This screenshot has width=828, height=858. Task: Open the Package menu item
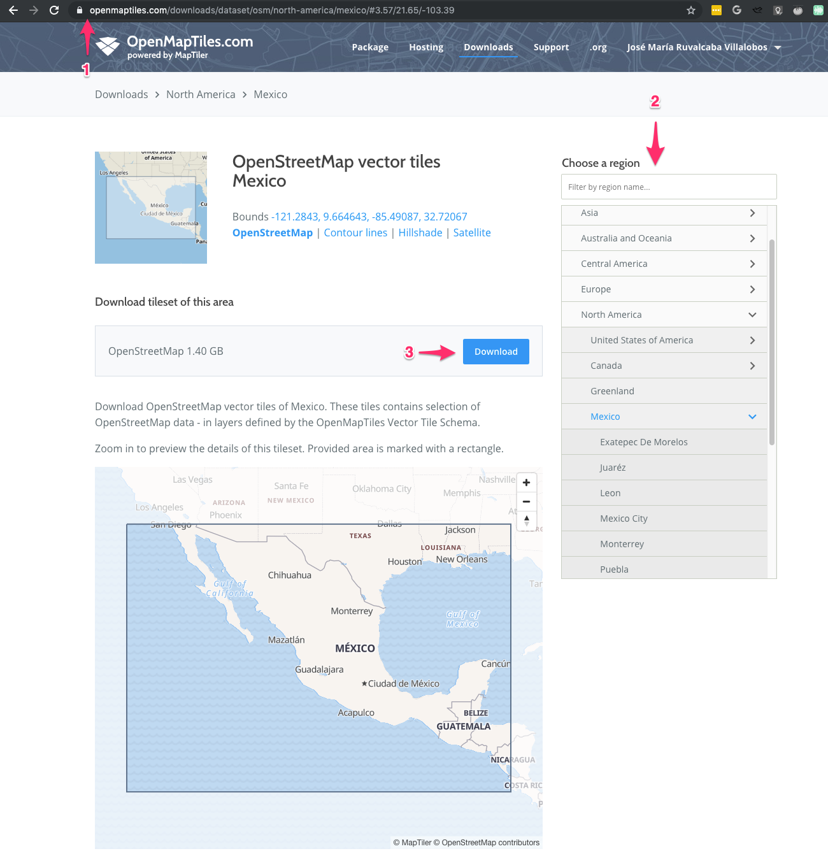click(370, 47)
